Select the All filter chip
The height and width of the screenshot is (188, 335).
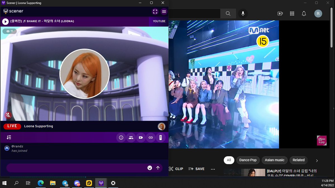click(x=229, y=160)
